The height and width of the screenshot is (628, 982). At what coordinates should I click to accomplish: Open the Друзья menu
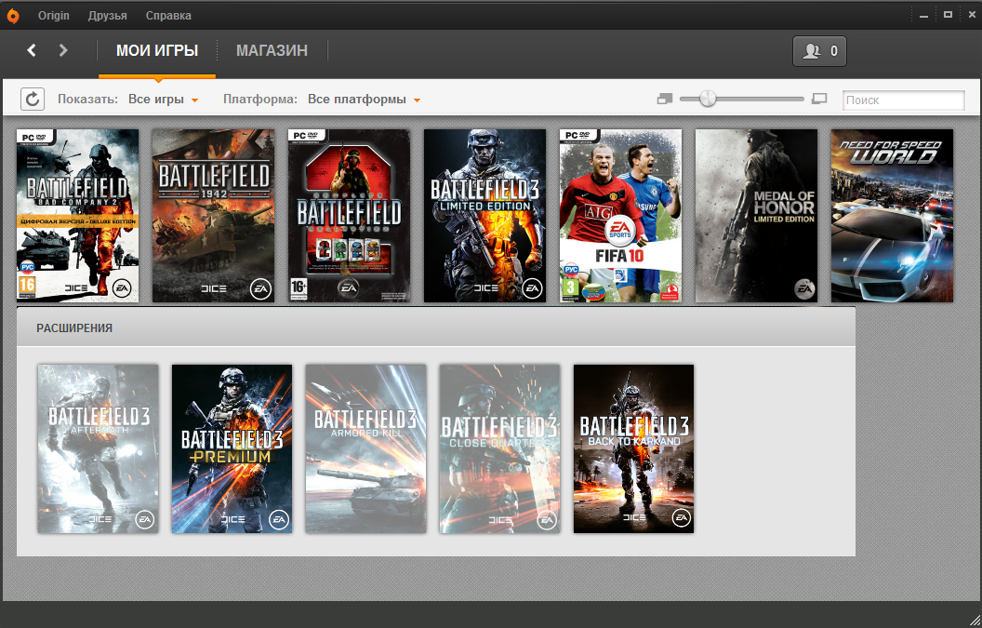tap(107, 16)
